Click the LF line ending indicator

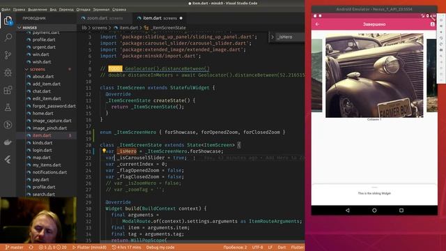pos(270,248)
